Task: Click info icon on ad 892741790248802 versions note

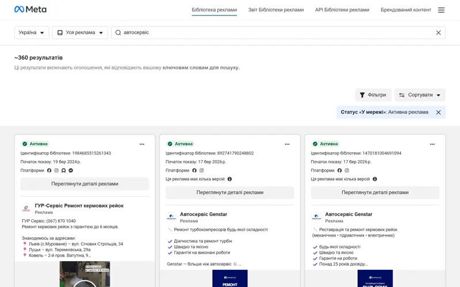Action: [x=229, y=179]
